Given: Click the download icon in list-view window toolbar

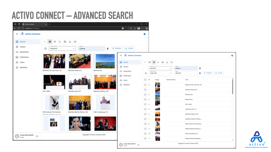Looking at the screenshot, I should [167, 62].
